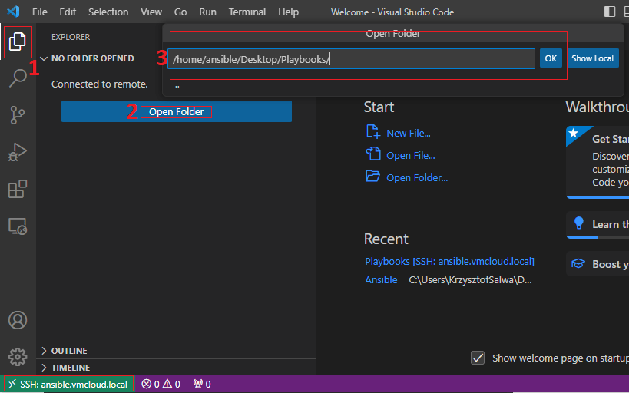
Task: Open the Explorer view in activity bar
Action: click(18, 41)
